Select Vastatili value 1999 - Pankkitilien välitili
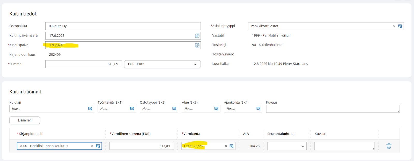This screenshot has height=161, width=414. pyautogui.click(x=271, y=35)
